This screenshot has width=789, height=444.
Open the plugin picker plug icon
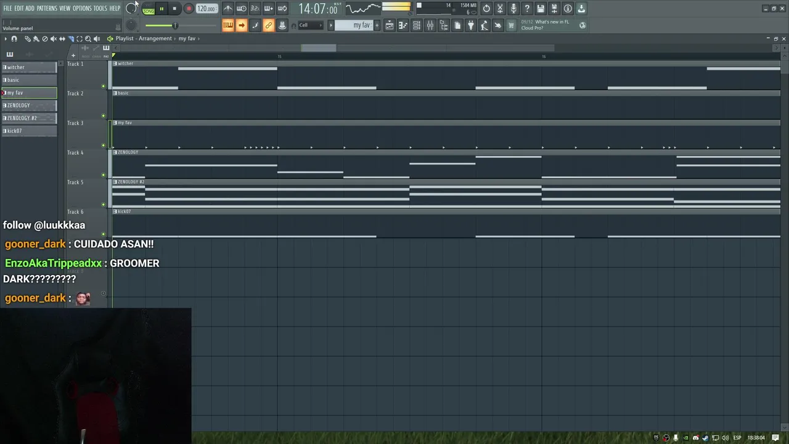click(x=471, y=25)
